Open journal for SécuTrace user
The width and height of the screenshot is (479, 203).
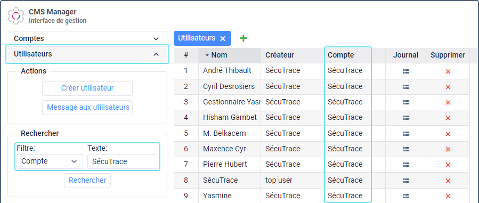405,181
